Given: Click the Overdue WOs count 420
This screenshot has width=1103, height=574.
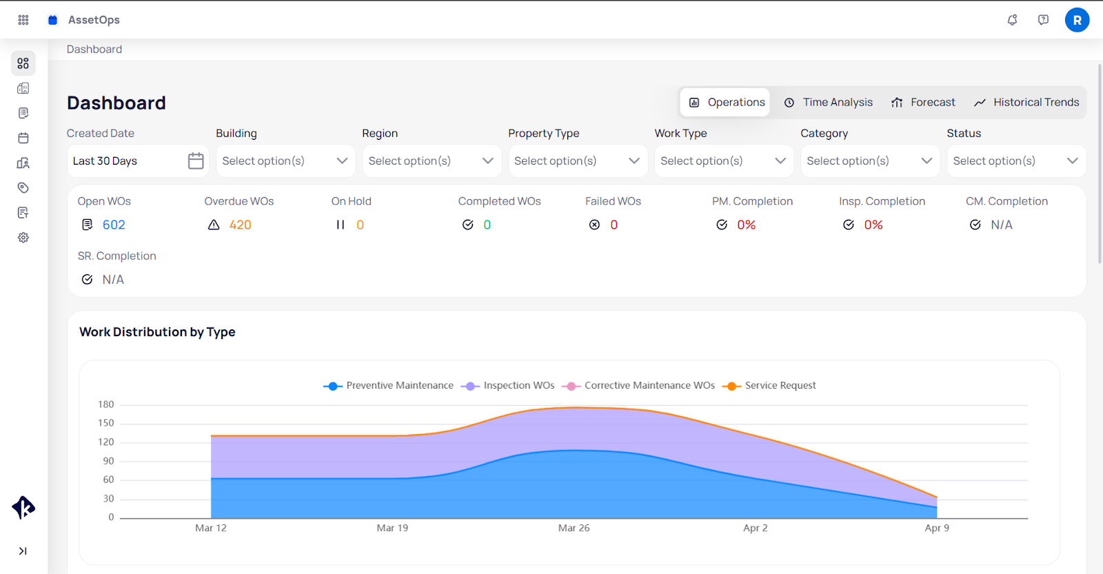Looking at the screenshot, I should click(x=240, y=225).
